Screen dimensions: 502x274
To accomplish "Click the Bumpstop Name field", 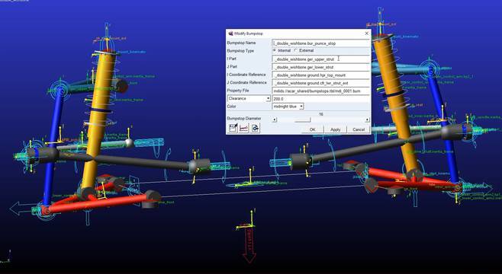I will pyautogui.click(x=320, y=43).
